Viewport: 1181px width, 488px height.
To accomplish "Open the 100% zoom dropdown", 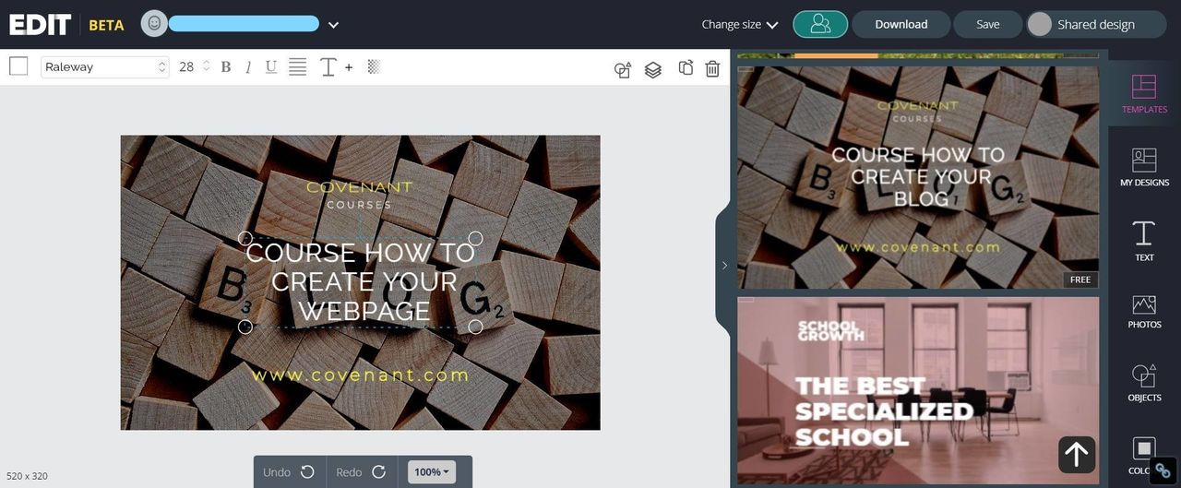I will [x=432, y=471].
